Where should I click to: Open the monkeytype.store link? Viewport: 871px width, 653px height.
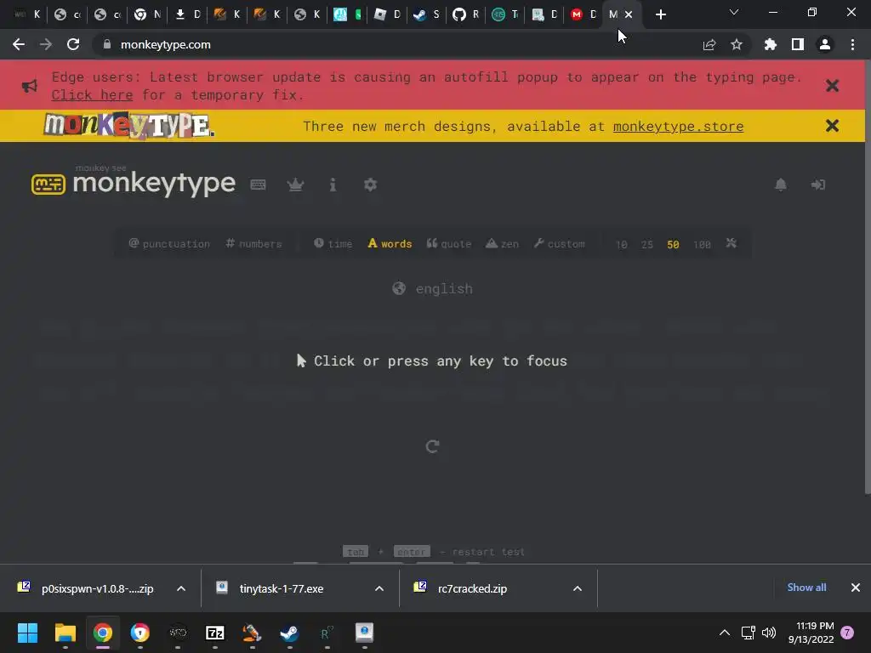coord(678,127)
